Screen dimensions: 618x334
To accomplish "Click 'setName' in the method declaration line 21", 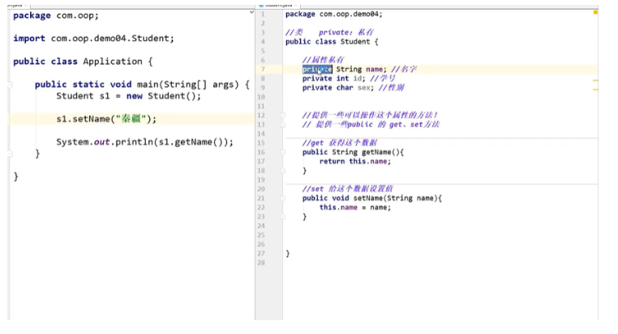I will (368, 198).
